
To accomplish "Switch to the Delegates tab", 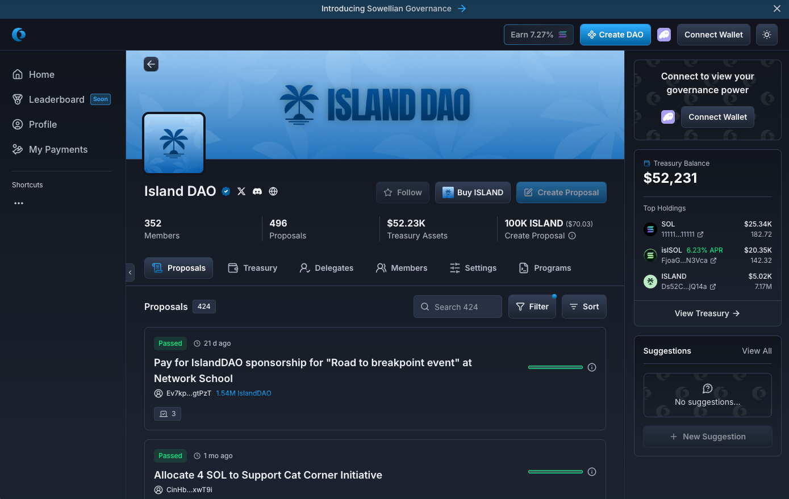I will pos(327,268).
